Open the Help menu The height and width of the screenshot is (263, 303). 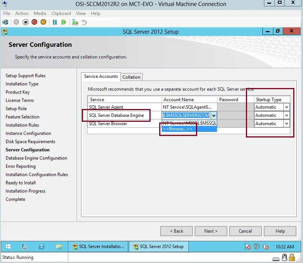[95, 13]
